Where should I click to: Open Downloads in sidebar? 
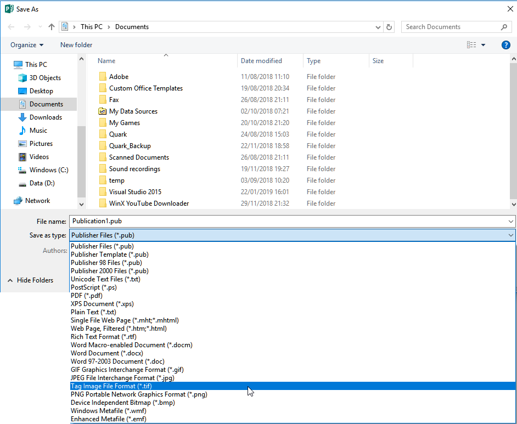click(x=40, y=117)
